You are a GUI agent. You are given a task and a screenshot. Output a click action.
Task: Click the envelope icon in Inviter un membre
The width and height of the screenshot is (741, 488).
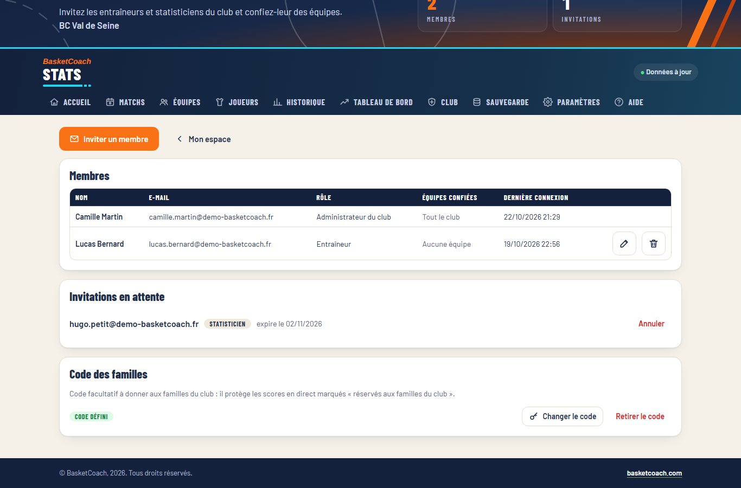tap(74, 139)
